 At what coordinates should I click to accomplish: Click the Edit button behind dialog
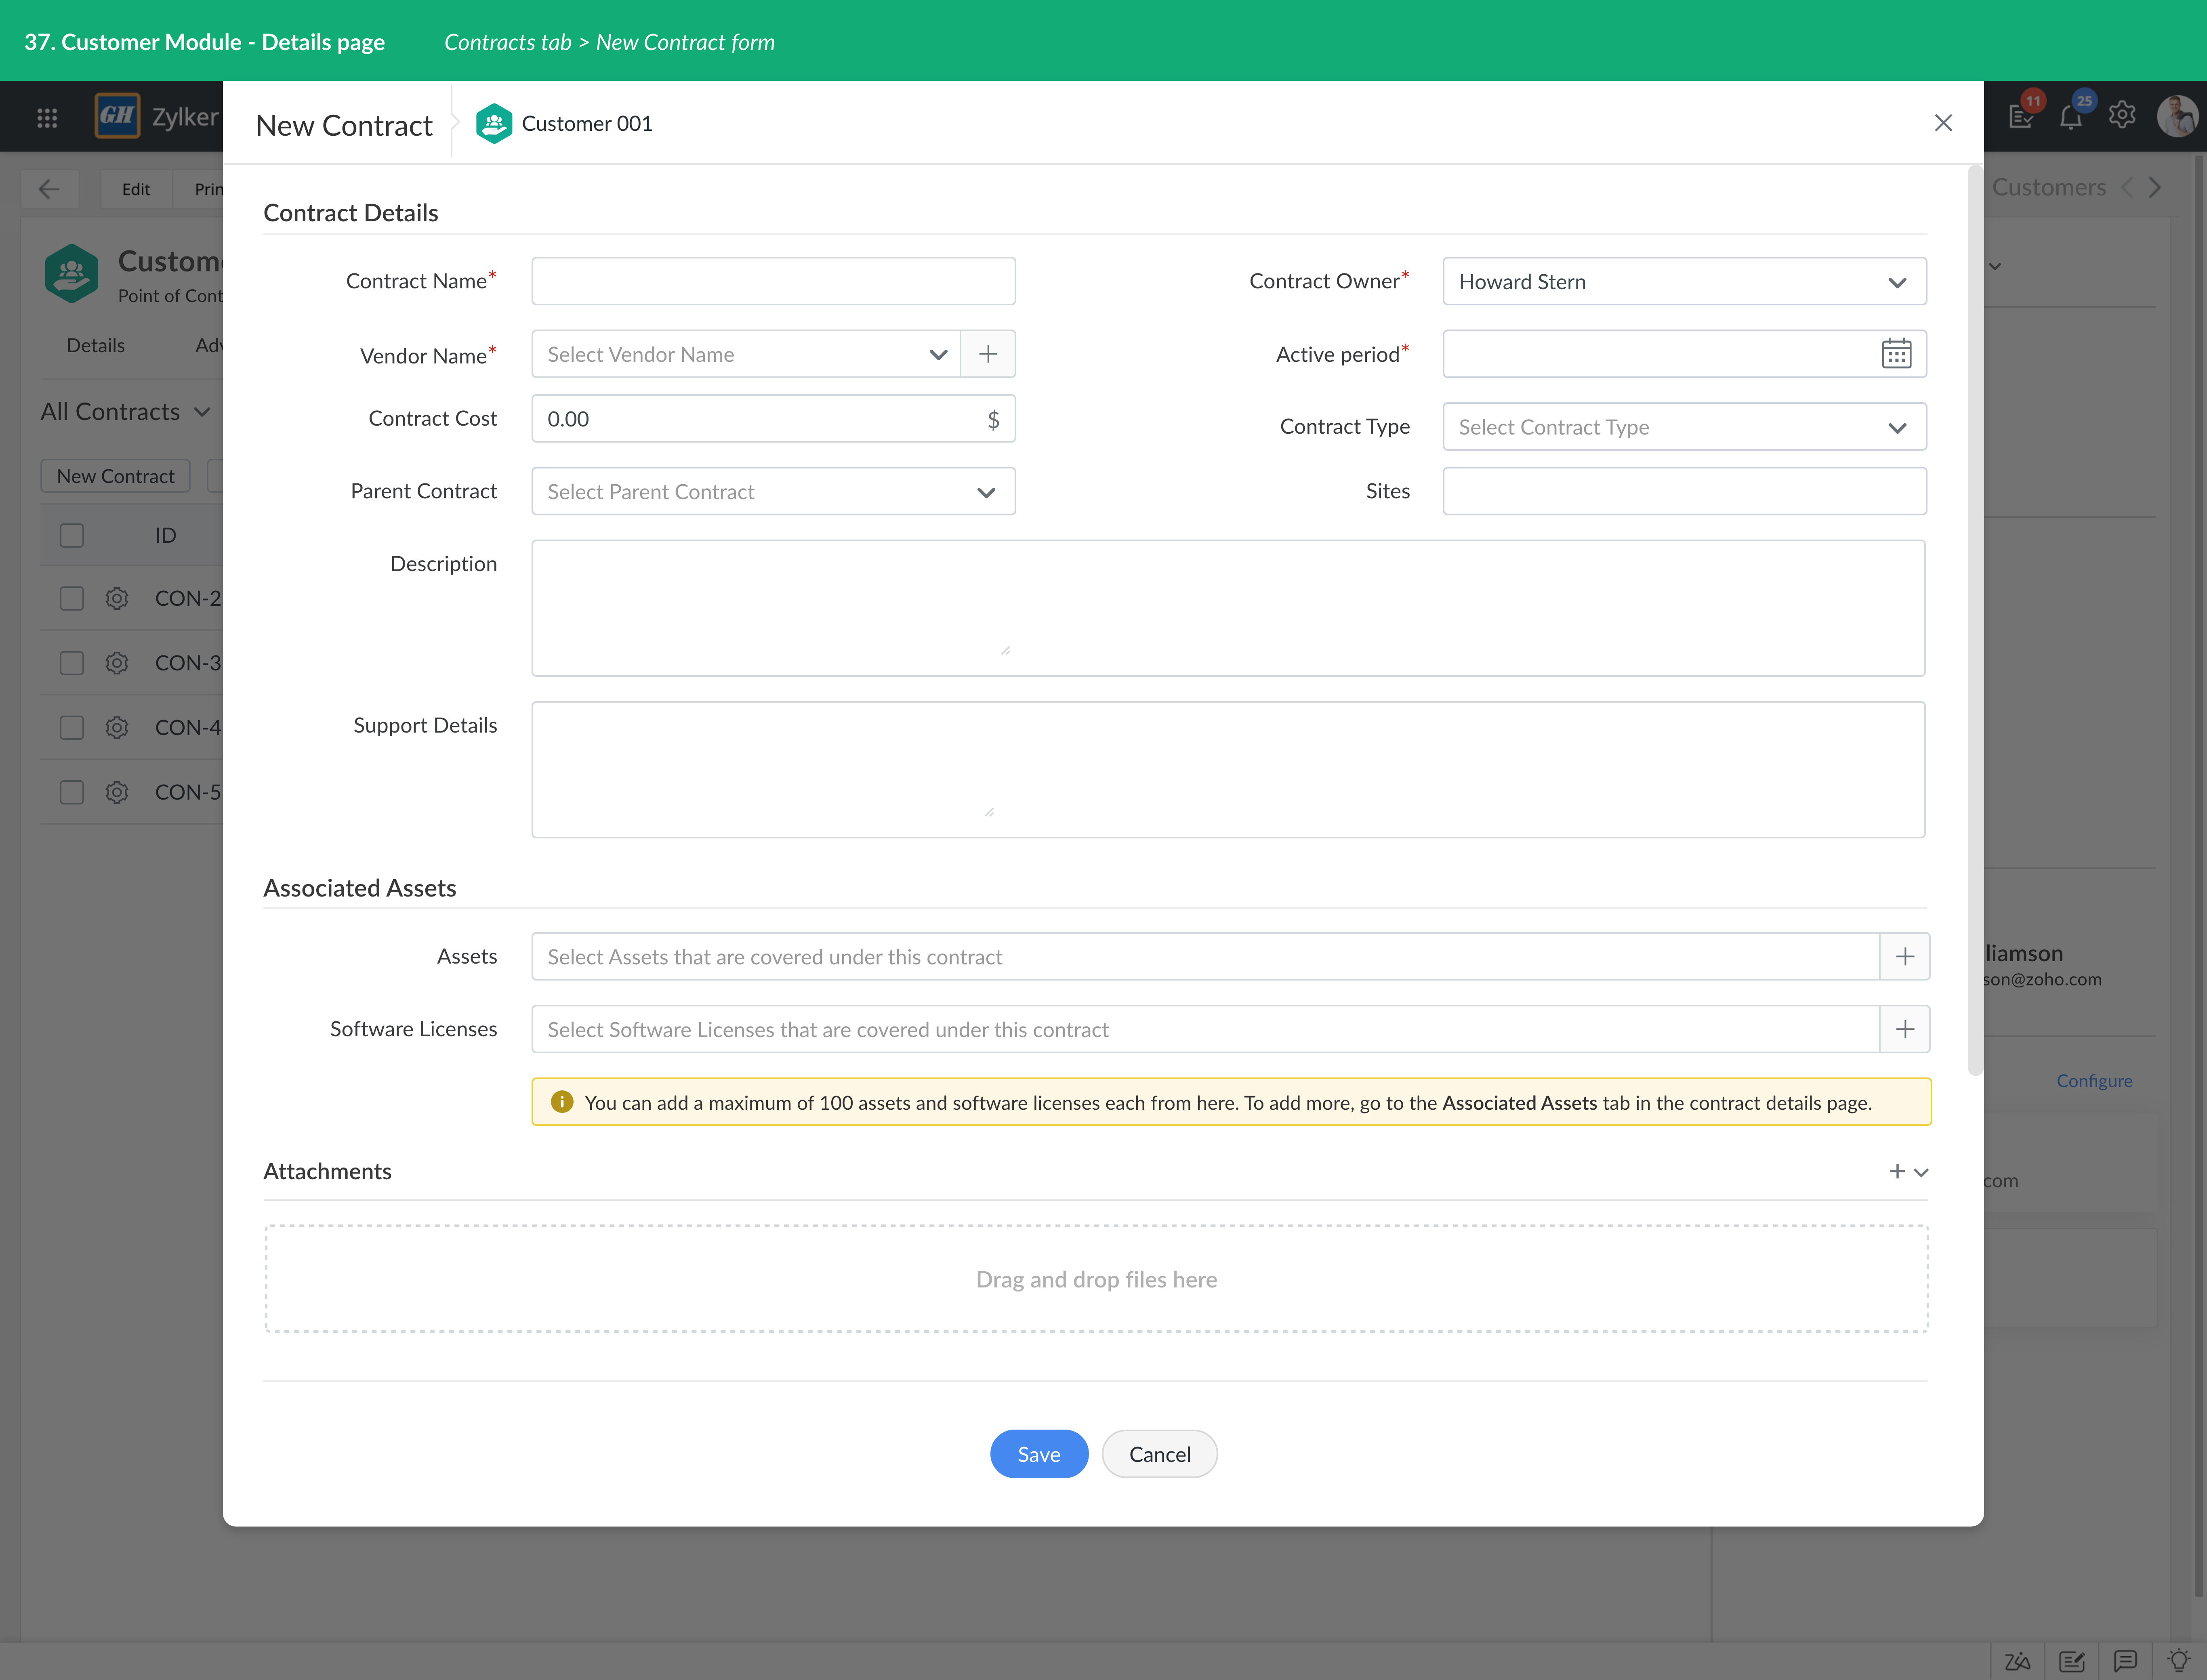tap(136, 189)
